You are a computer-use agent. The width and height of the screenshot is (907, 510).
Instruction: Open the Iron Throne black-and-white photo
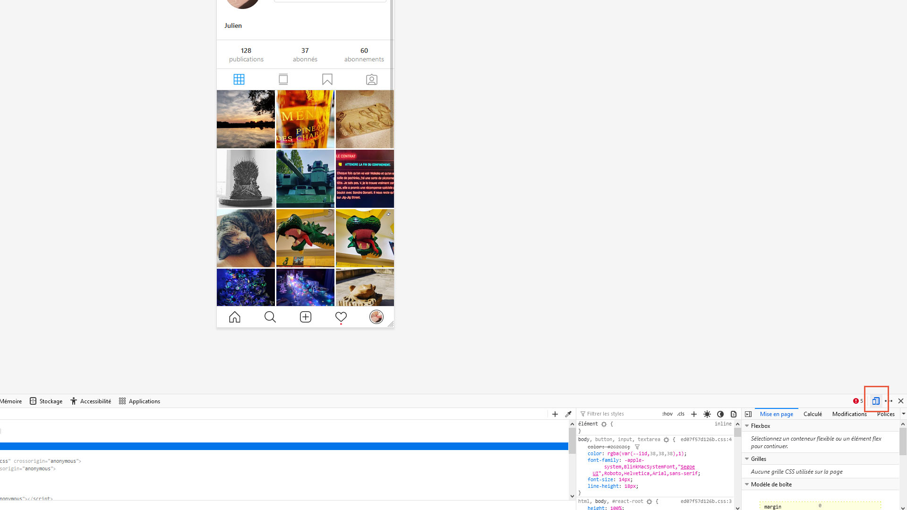tap(246, 179)
